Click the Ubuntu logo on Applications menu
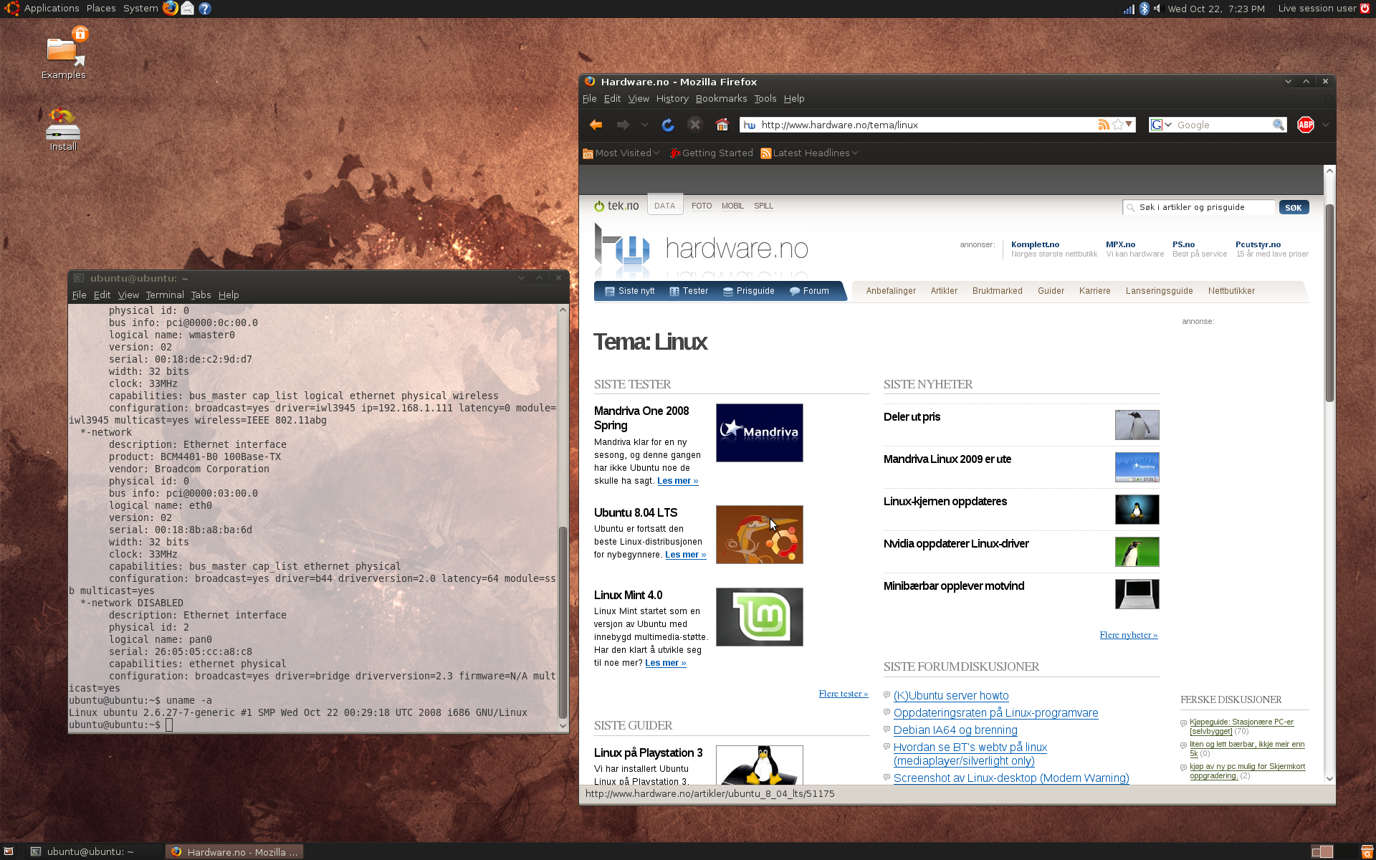This screenshot has height=860, width=1376. click(11, 9)
